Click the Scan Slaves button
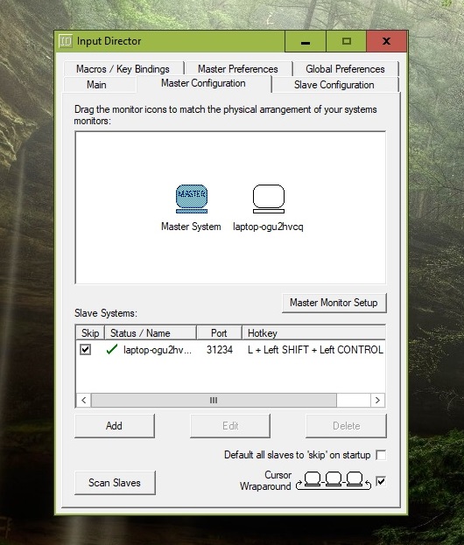The height and width of the screenshot is (545, 464). (115, 482)
